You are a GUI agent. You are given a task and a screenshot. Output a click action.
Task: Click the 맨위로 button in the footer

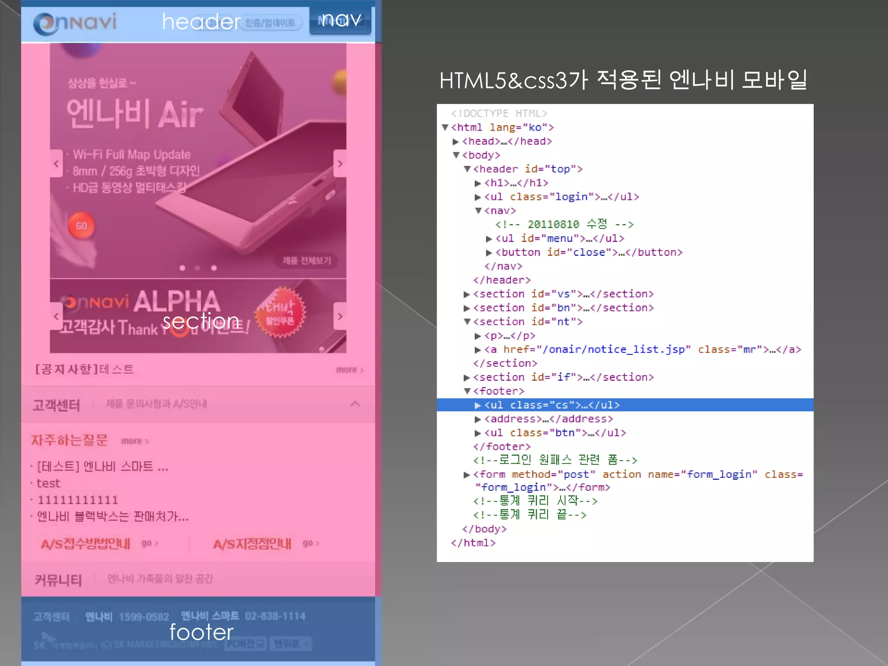(x=291, y=644)
